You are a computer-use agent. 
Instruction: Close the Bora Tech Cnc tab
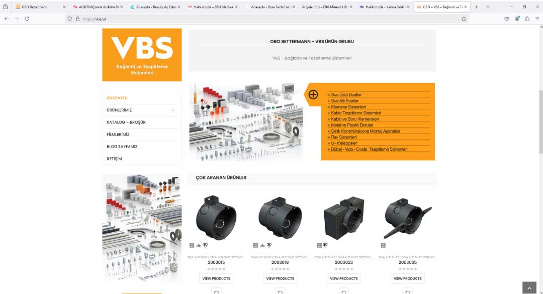tap(294, 7)
